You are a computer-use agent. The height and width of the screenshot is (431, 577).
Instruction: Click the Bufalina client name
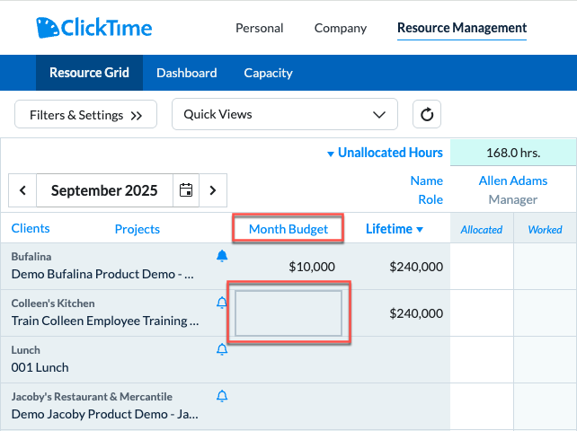(31, 256)
